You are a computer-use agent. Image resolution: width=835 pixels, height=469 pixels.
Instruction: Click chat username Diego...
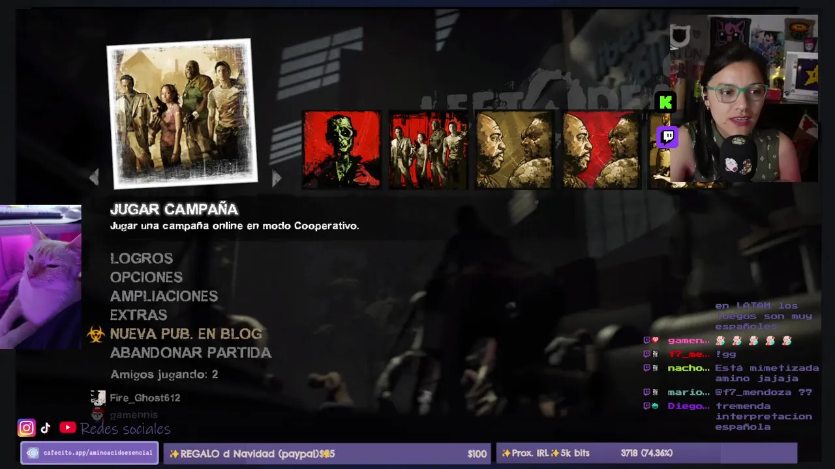(688, 406)
